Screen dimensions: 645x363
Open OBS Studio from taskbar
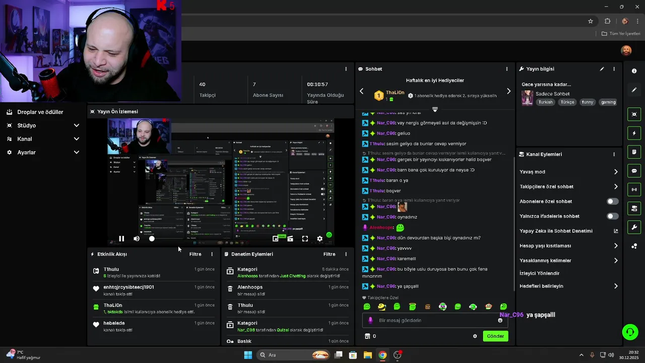pos(398,355)
